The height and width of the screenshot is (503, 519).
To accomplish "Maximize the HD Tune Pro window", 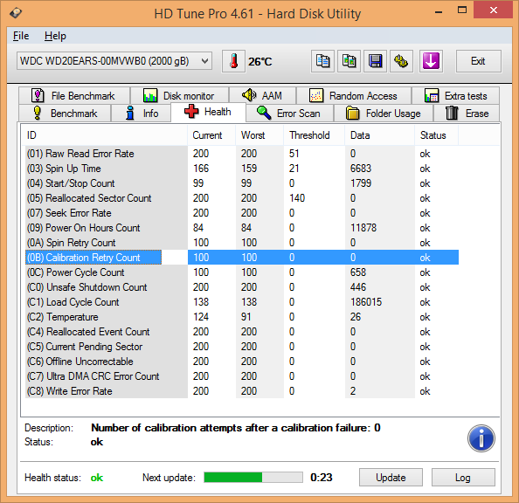I will (462, 10).
